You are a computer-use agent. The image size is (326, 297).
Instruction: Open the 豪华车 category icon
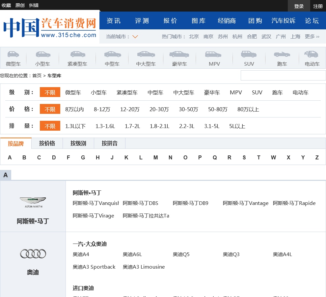tap(179, 54)
